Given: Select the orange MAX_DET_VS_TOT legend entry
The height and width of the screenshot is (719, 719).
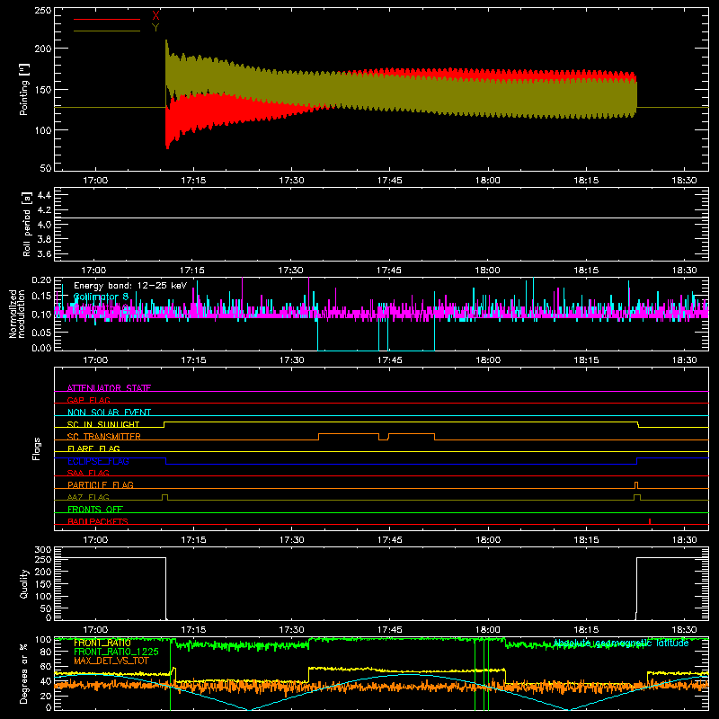Looking at the screenshot, I should [111, 661].
